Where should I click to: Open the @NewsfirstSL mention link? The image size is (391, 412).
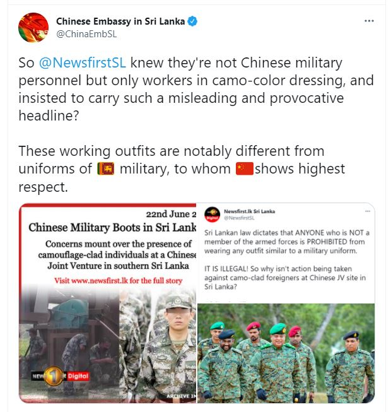pos(83,63)
